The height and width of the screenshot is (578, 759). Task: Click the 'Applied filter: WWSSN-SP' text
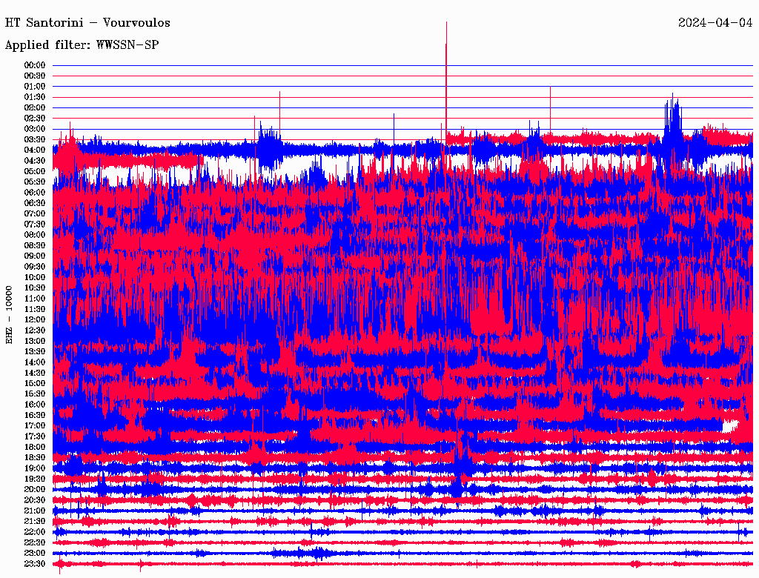point(82,45)
